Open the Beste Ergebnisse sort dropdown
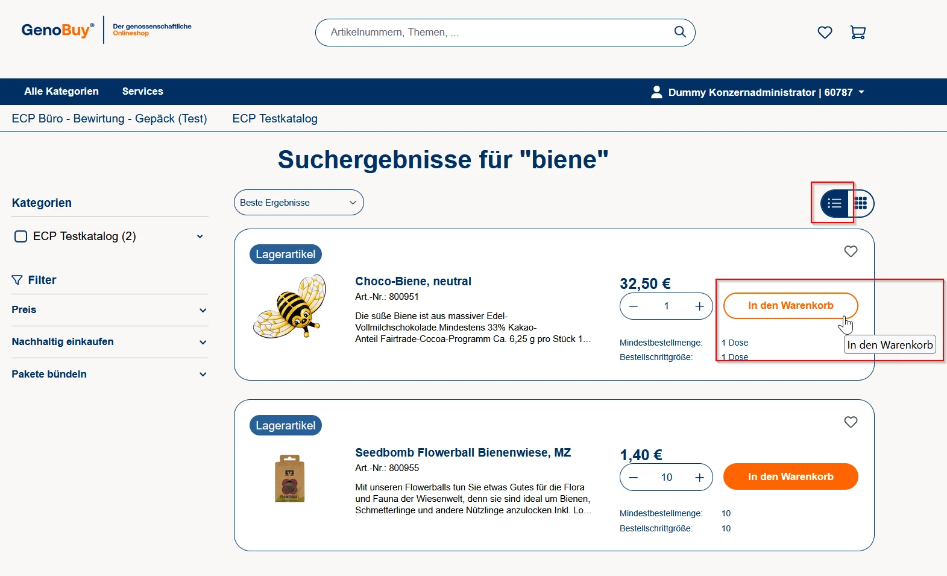The image size is (947, 576). point(298,203)
